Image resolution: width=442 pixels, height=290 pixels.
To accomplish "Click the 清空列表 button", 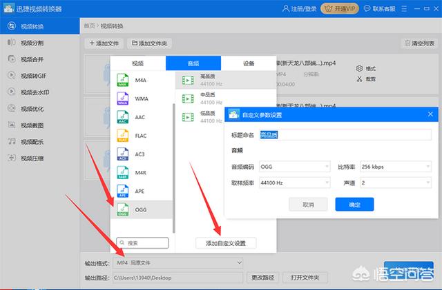I will point(420,43).
